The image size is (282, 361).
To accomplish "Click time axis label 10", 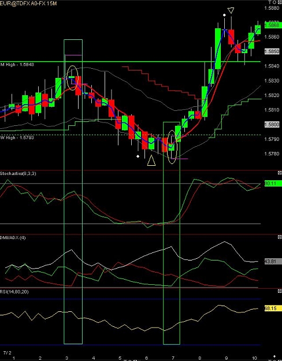I will (x=254, y=358).
